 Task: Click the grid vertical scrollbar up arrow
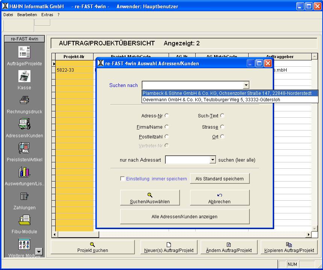point(314,56)
